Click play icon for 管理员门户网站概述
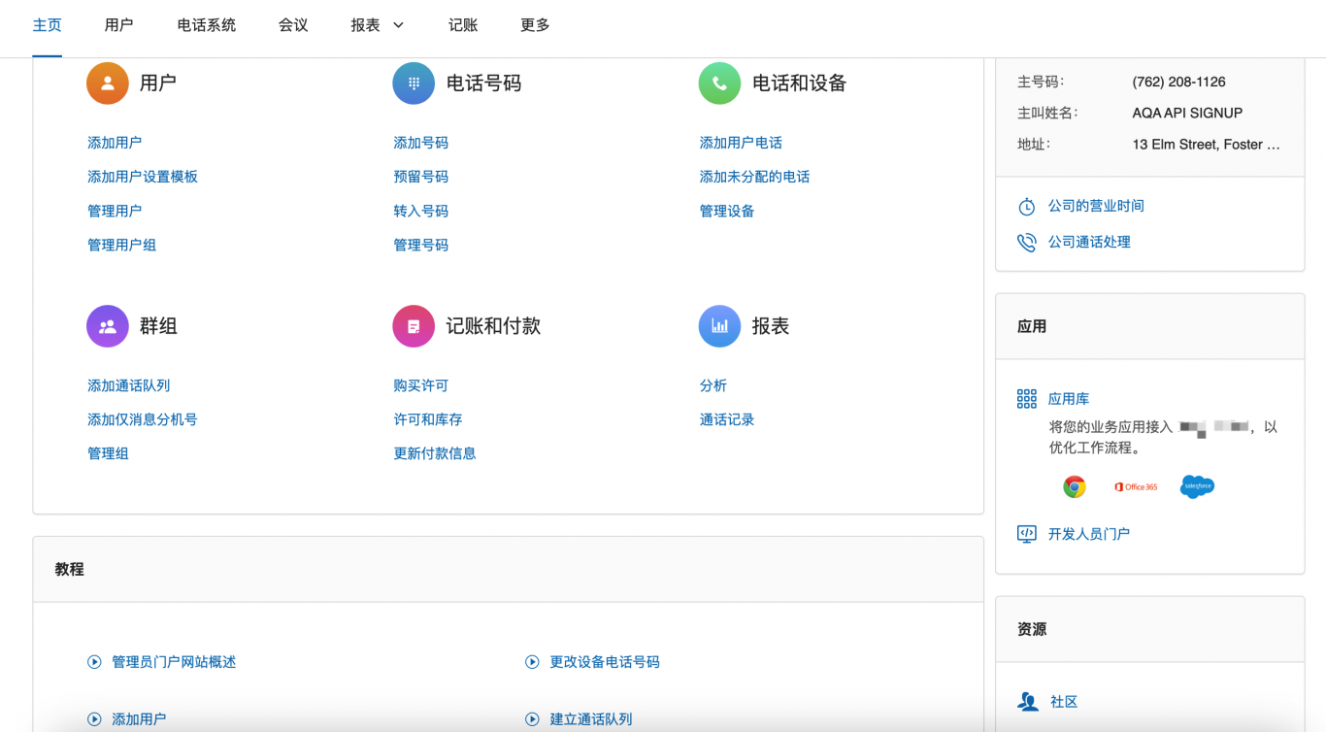Viewport: 1326px width, 732px height. [94, 662]
